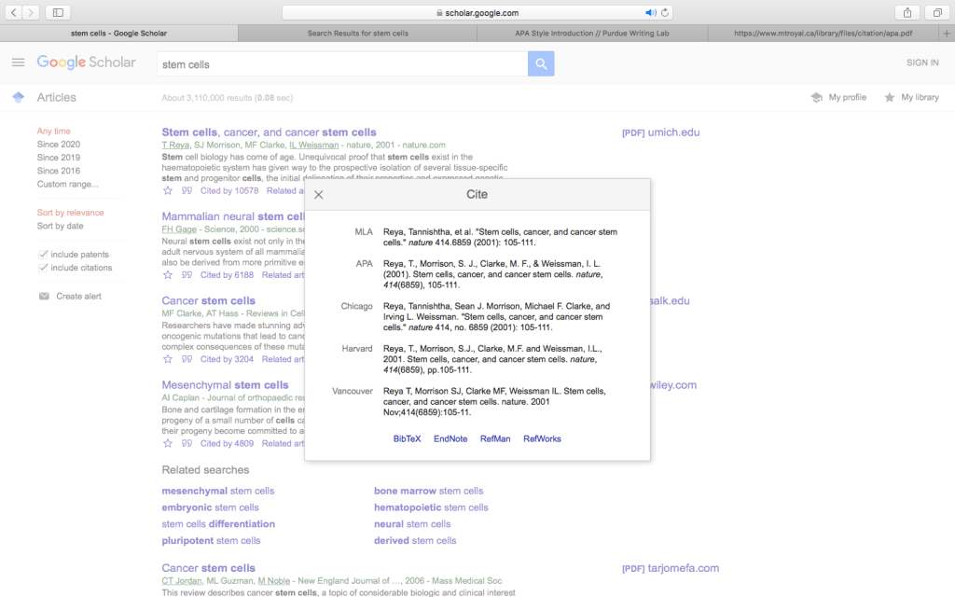Toggle the include patents checkbox
The image size is (955, 597).
[44, 255]
